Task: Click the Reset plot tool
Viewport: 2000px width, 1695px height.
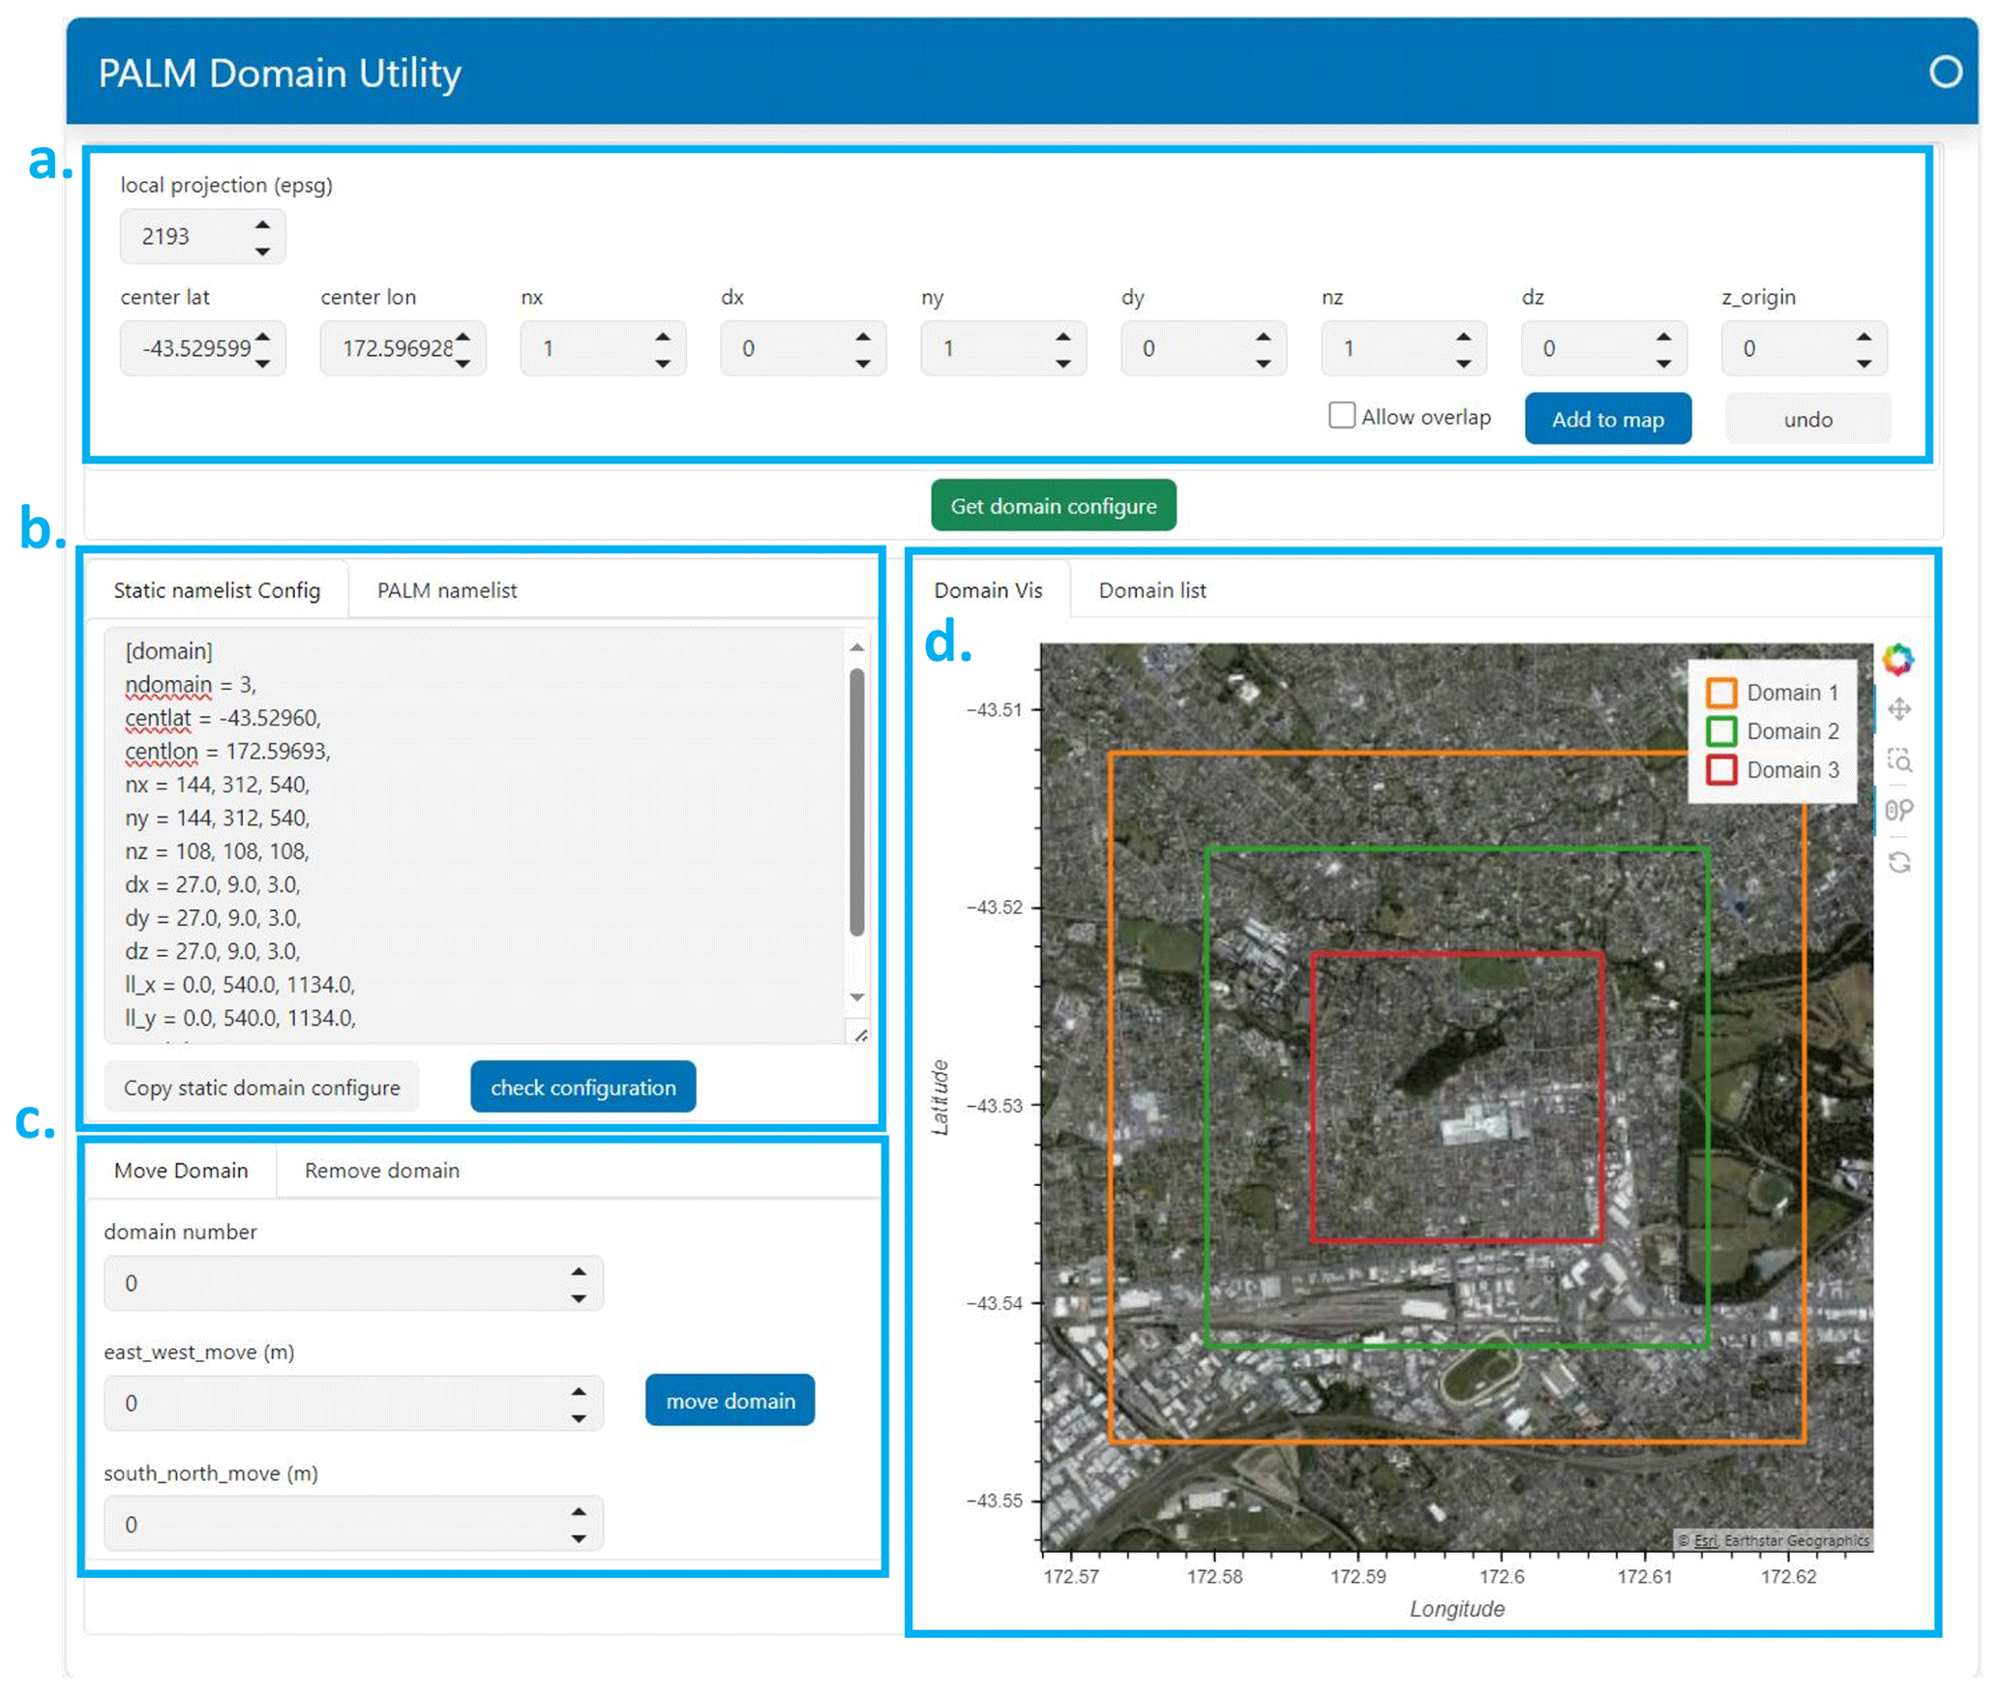Action: 1898,862
